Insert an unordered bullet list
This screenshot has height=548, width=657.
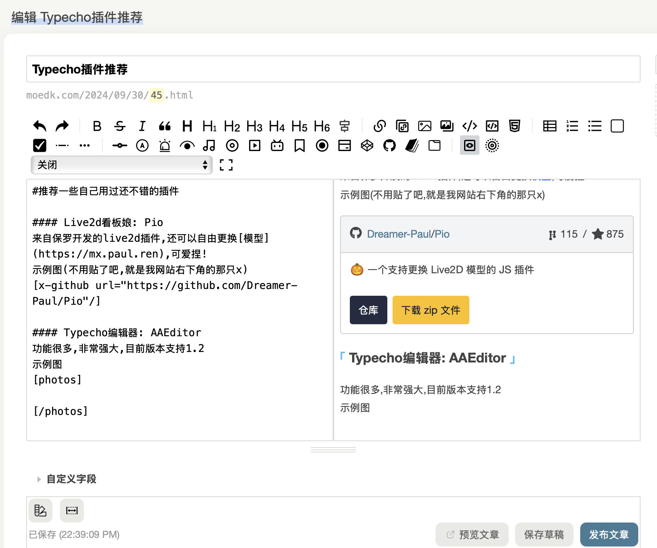point(595,126)
